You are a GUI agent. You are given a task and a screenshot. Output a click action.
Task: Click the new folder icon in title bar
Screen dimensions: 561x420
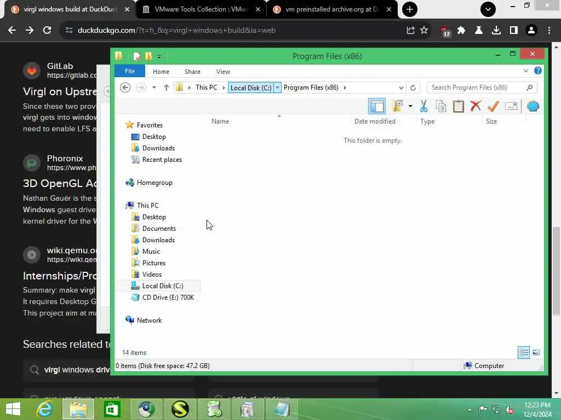click(x=148, y=56)
